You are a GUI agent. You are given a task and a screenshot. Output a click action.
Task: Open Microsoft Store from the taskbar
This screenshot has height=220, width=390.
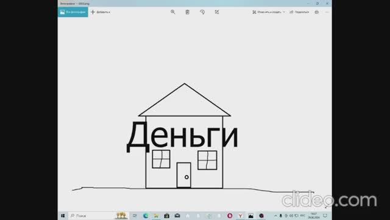point(166,216)
